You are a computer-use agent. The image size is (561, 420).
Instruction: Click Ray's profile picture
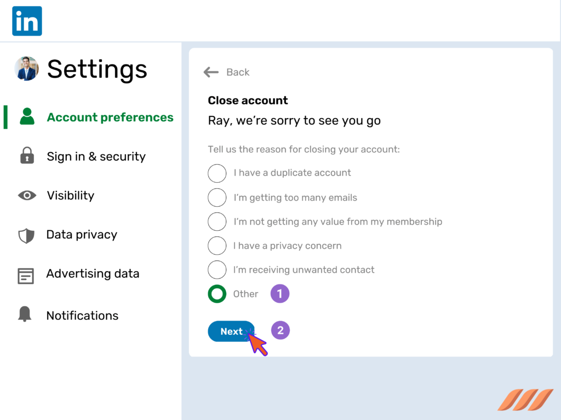click(x=26, y=69)
